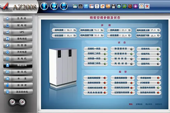Open the UPS menu item
Image resolution: width=170 pixels, height=113 pixels.
click(x=18, y=32)
